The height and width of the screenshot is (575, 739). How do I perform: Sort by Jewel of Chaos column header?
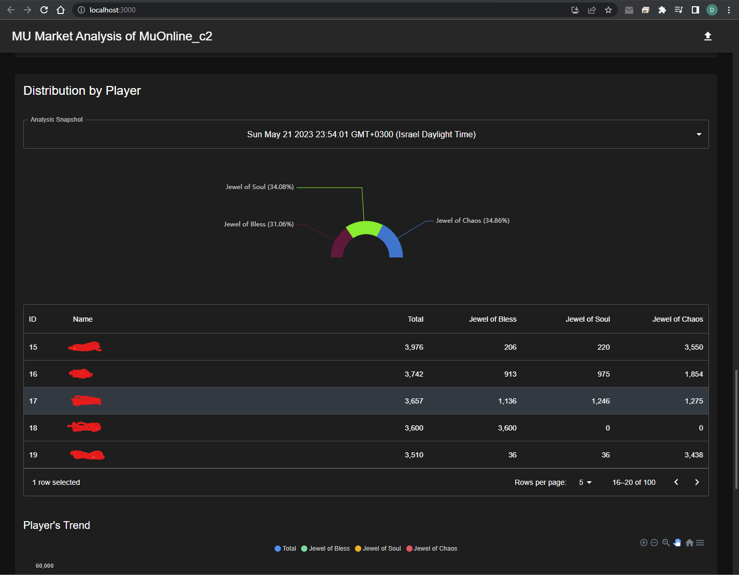coord(678,319)
